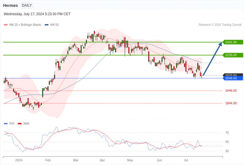Click the RSI 30 level label
This screenshot has width=244, height=165.
[x=227, y=151]
